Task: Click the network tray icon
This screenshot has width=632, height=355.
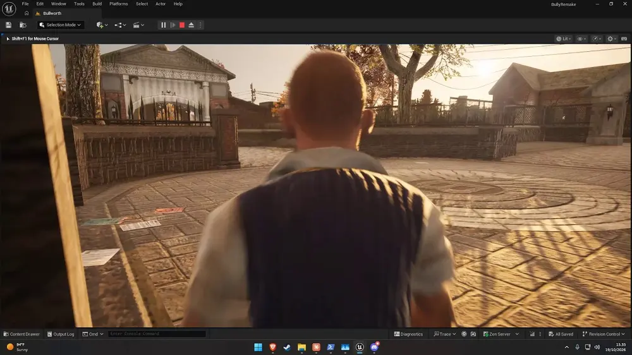Action: (588, 347)
